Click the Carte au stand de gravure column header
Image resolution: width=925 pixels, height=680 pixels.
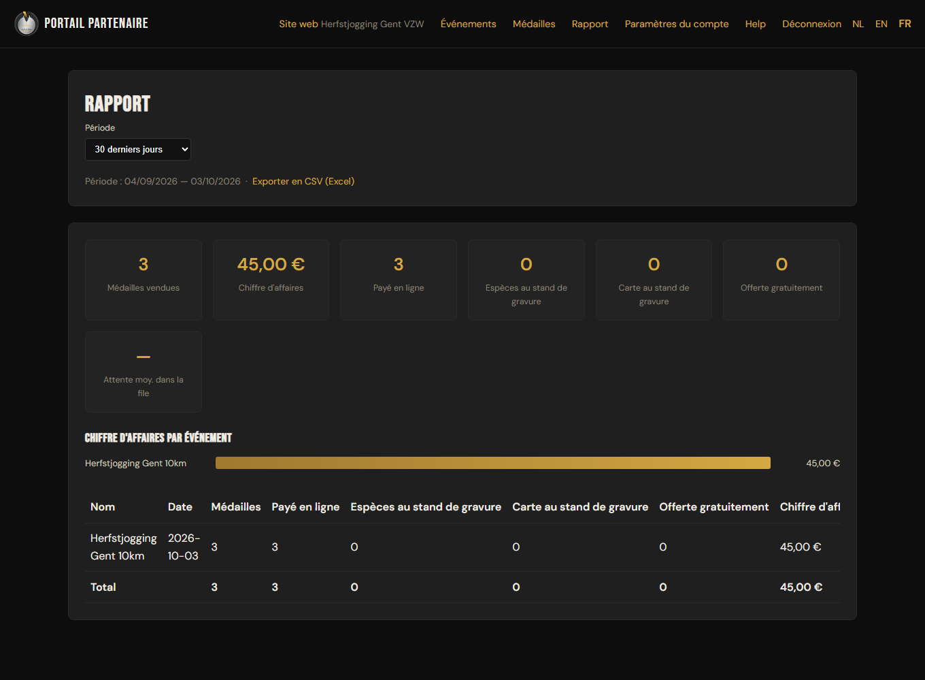pos(580,507)
